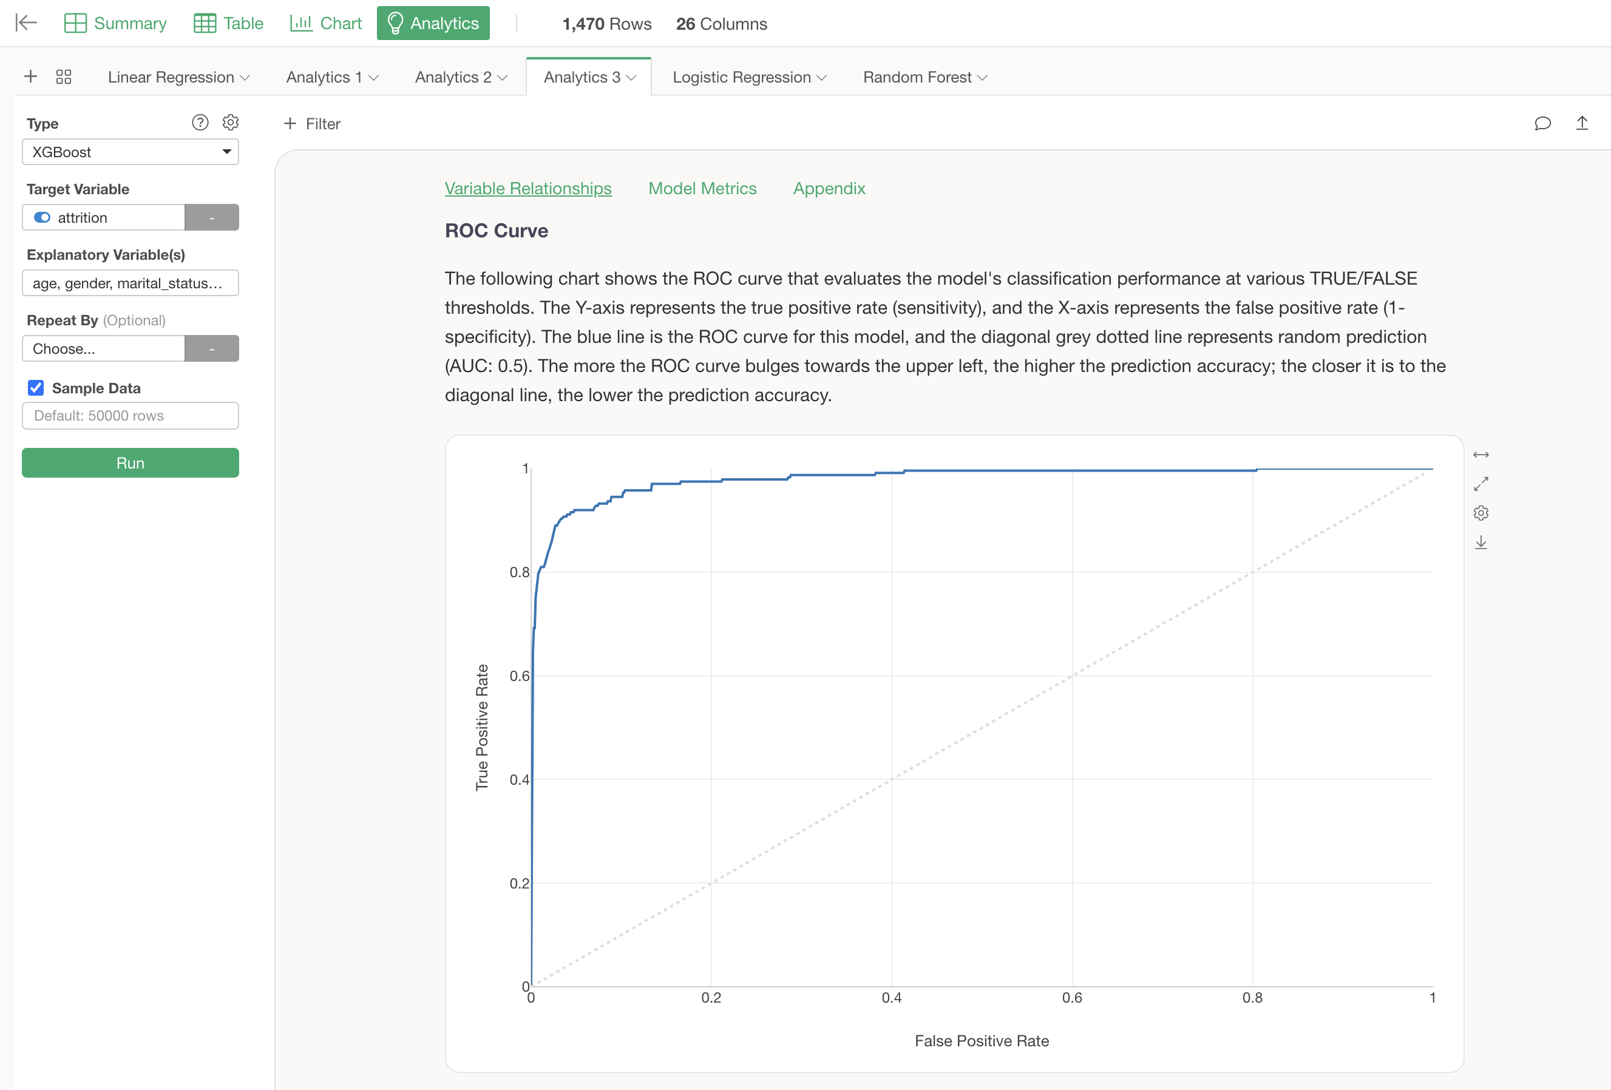The height and width of the screenshot is (1090, 1611).
Task: Uncheck the Sample Data checkbox
Action: 36,388
